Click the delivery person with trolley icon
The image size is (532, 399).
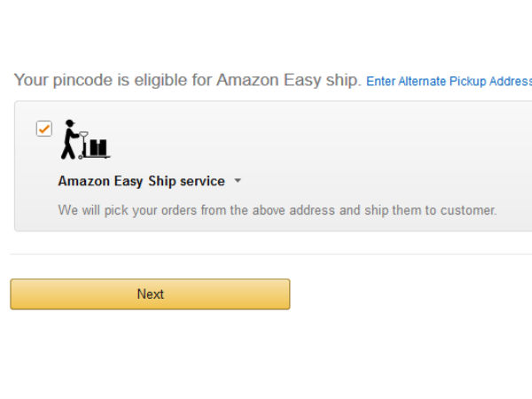84,140
